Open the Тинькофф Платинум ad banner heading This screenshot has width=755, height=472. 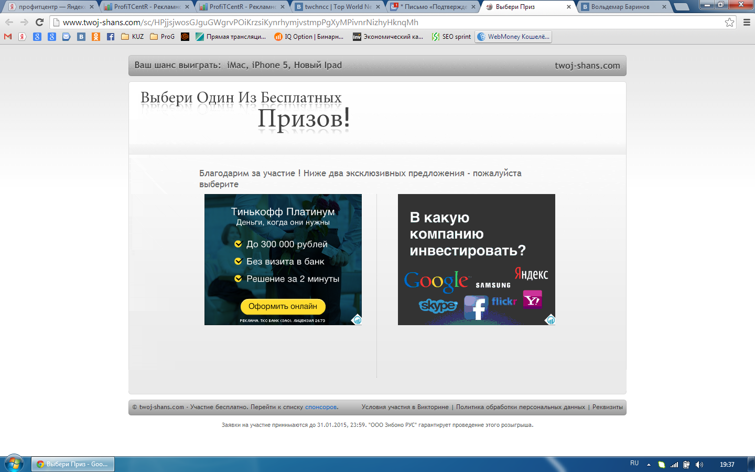click(283, 211)
